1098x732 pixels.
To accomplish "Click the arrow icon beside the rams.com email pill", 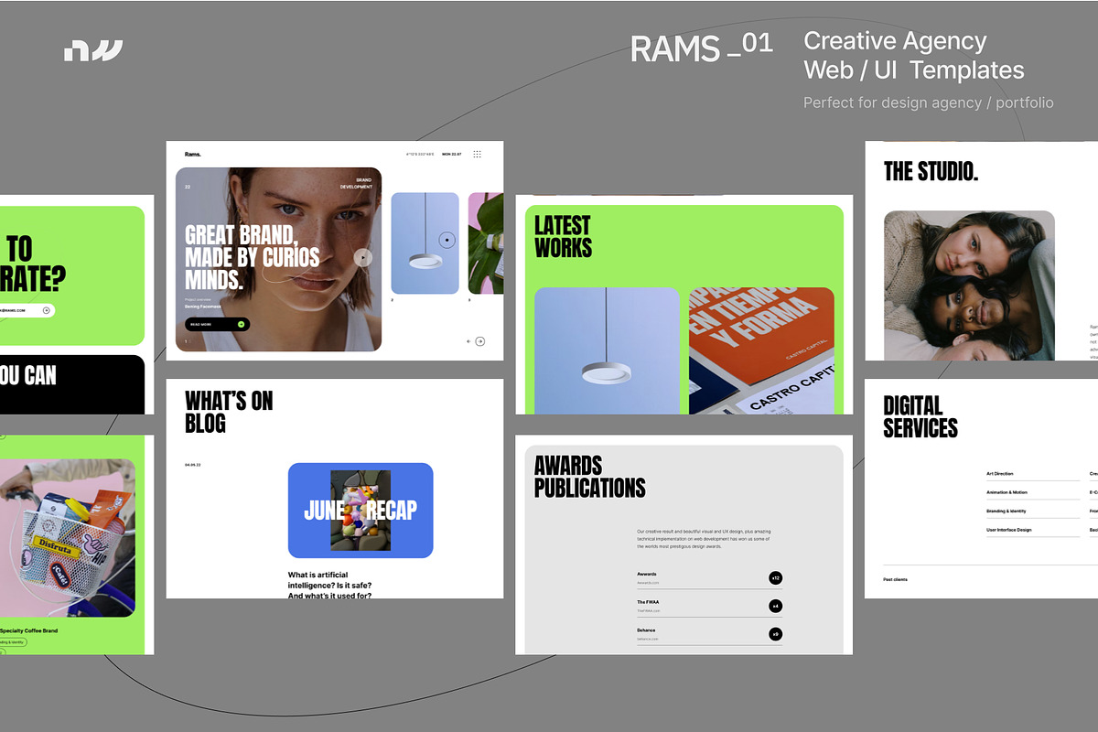I will [x=46, y=310].
